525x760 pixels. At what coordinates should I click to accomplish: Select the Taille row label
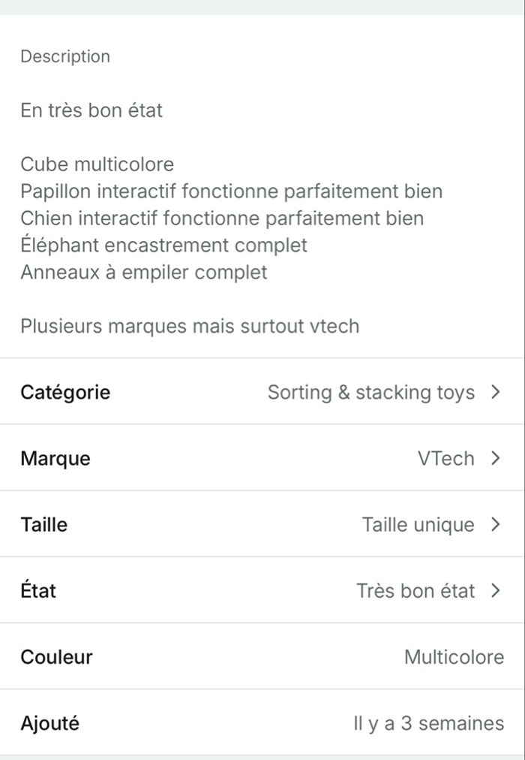(x=43, y=524)
